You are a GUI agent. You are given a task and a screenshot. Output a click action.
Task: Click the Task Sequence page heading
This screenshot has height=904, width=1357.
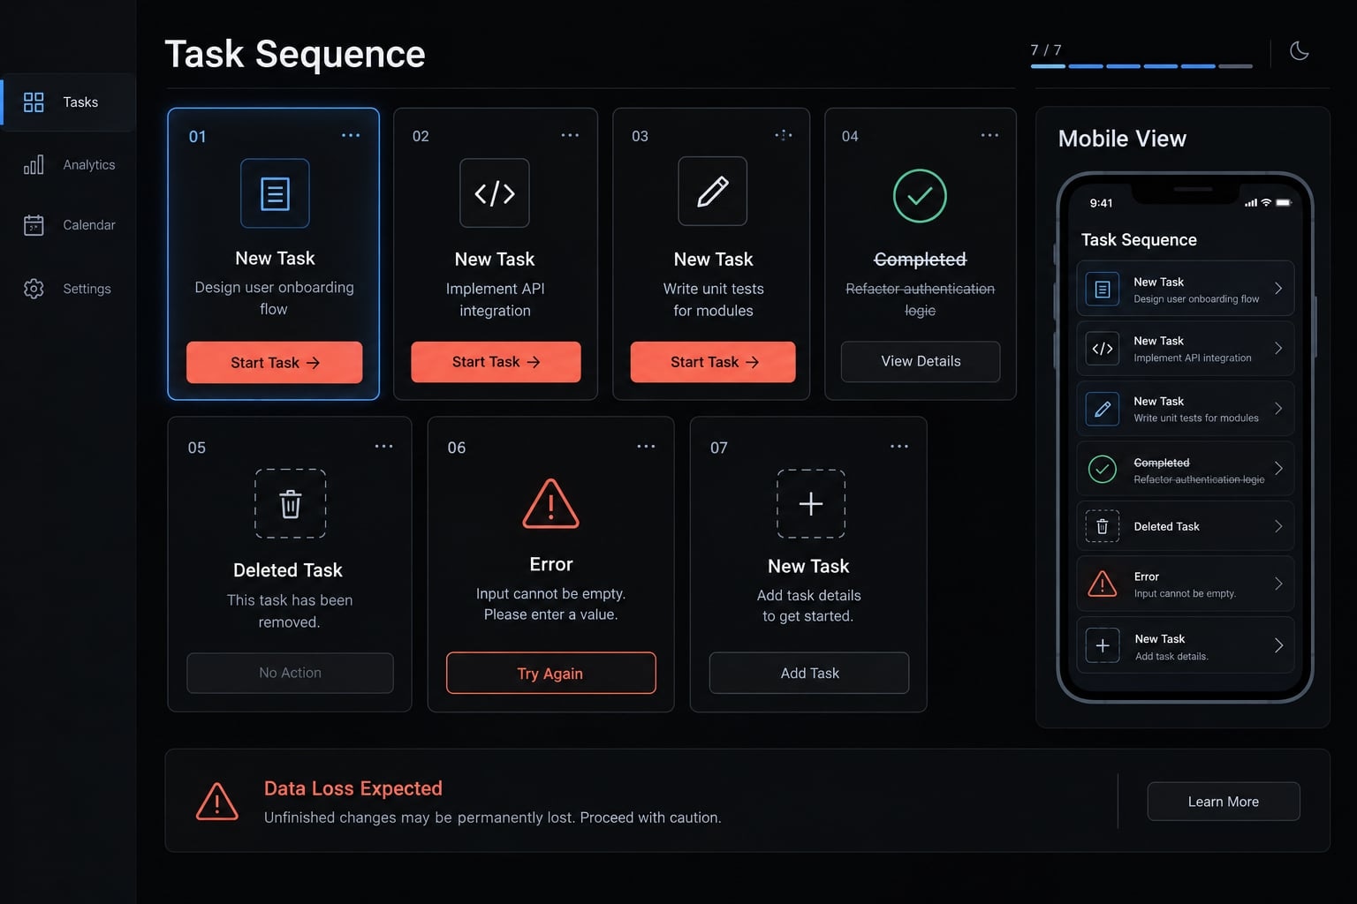point(295,54)
